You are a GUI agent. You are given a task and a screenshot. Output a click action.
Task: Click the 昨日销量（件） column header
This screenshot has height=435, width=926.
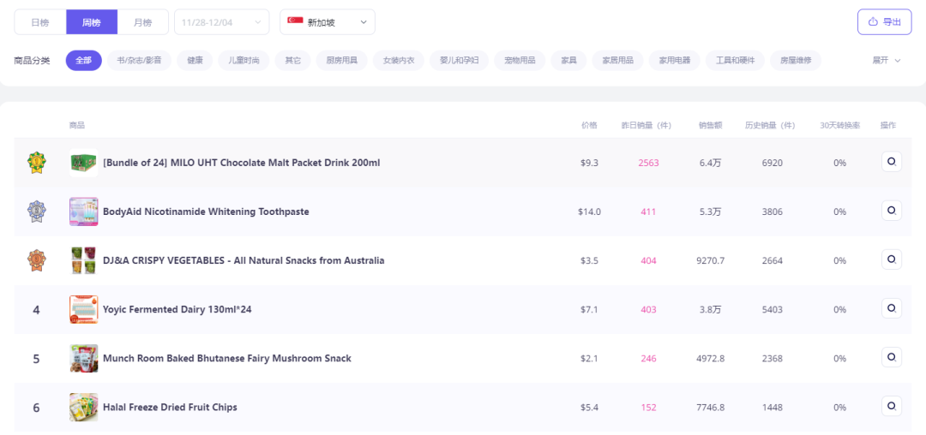click(x=648, y=126)
